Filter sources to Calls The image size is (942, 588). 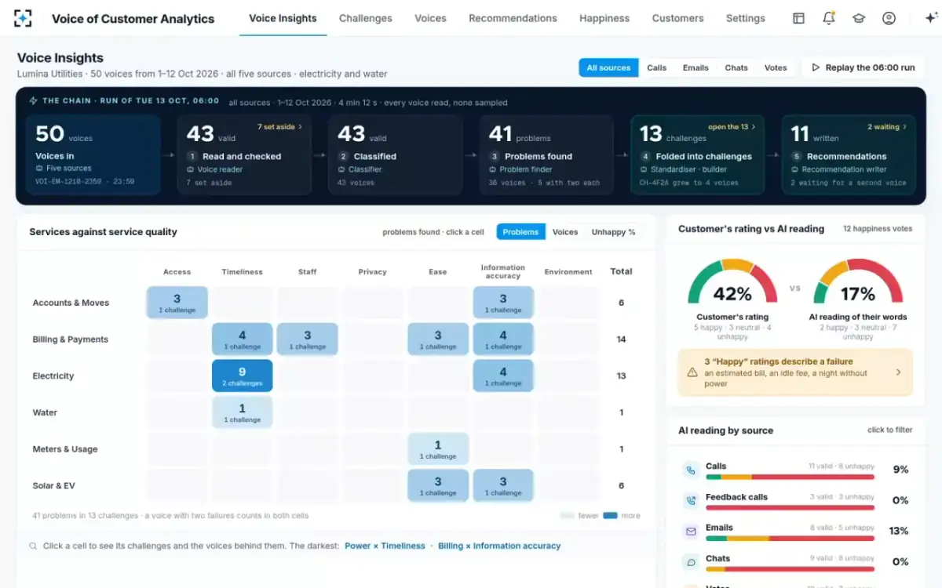[x=656, y=67]
